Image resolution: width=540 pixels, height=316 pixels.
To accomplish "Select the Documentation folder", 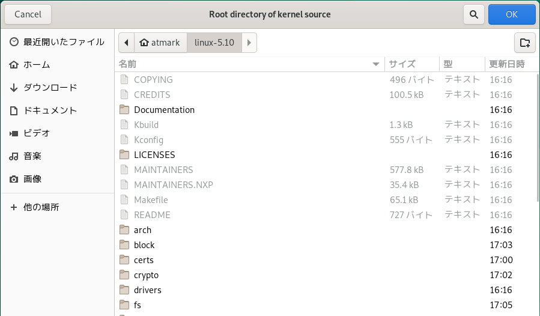I will point(164,110).
